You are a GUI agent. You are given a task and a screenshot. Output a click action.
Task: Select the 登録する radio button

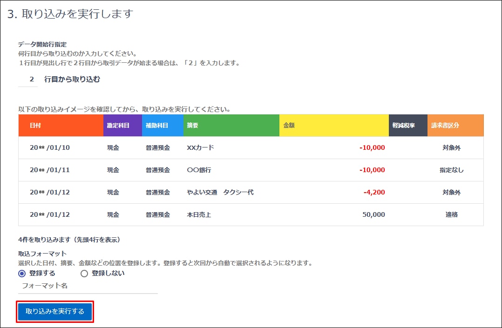pyautogui.click(x=22, y=274)
